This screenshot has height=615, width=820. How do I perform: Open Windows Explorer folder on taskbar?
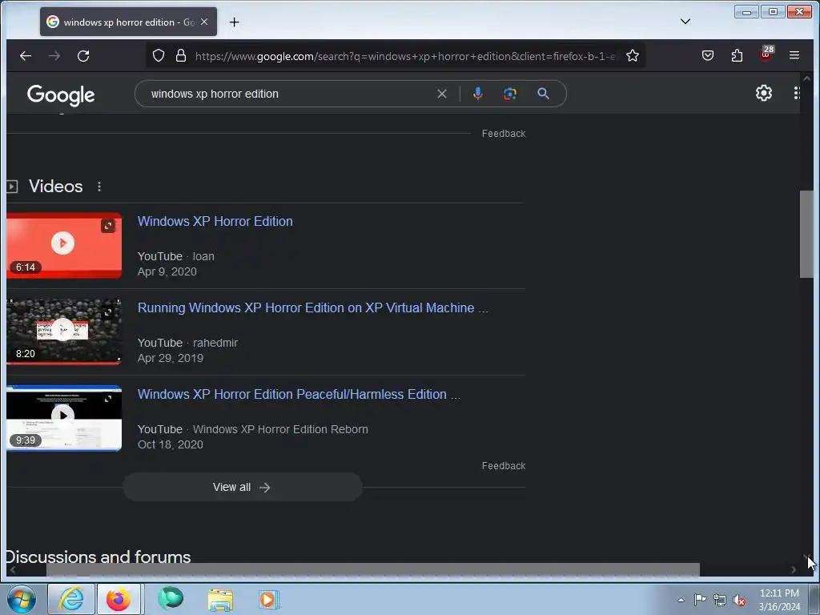pyautogui.click(x=220, y=599)
